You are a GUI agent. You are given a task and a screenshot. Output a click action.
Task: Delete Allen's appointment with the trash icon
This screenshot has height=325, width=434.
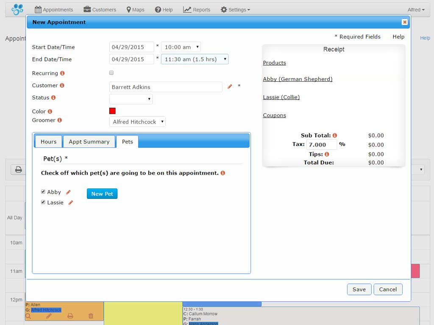pyautogui.click(x=91, y=316)
